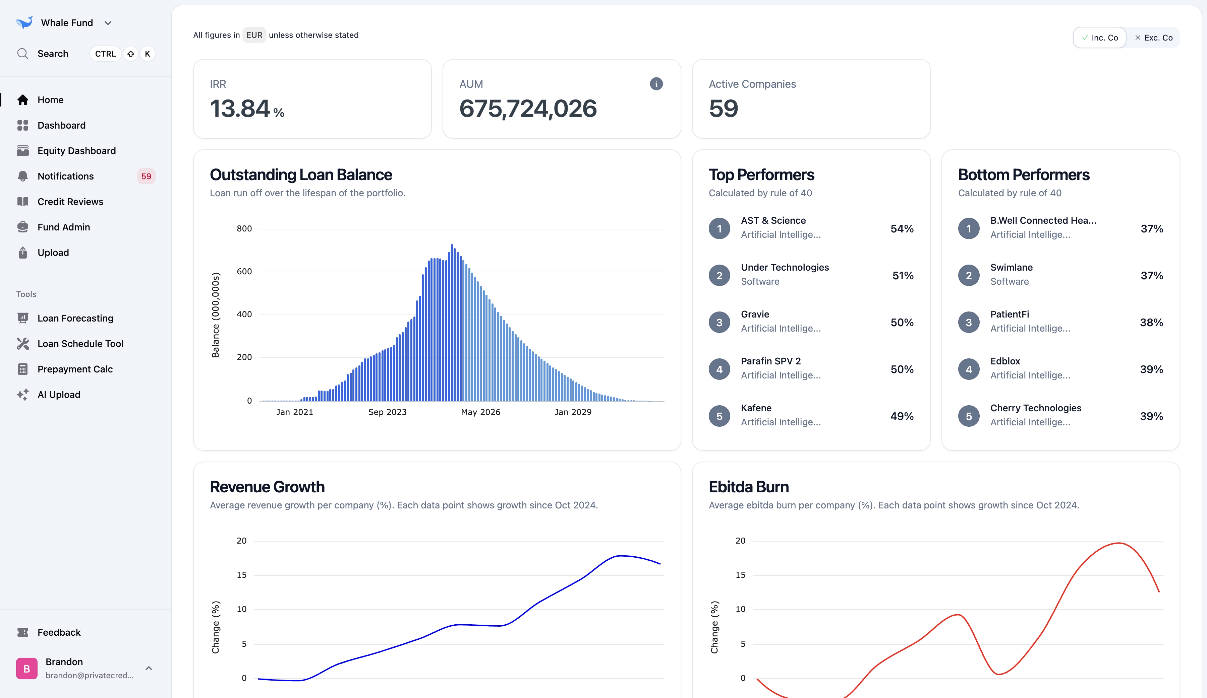Click the AI Upload sparkle icon
The width and height of the screenshot is (1207, 698).
click(22, 395)
